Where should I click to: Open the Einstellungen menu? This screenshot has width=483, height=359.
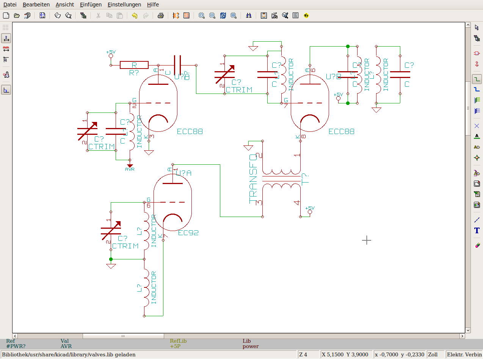tap(124, 5)
